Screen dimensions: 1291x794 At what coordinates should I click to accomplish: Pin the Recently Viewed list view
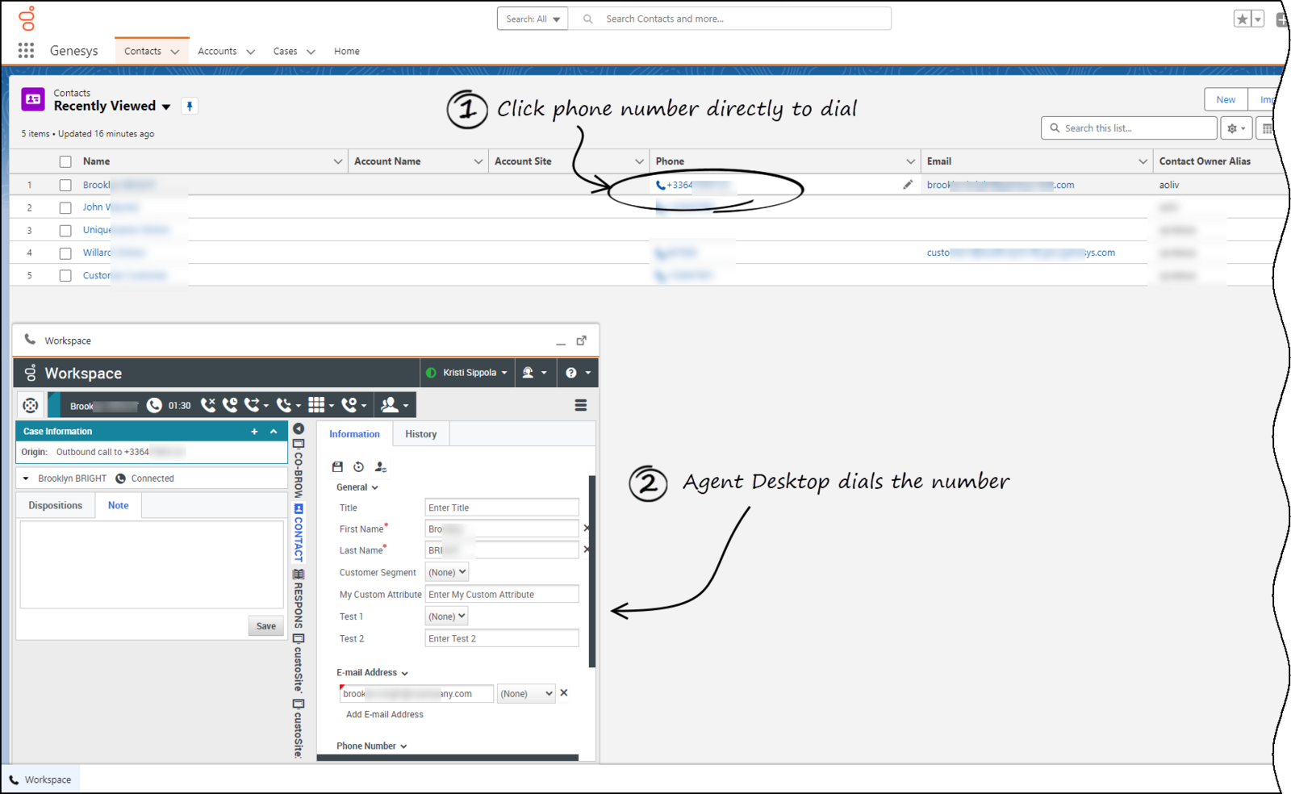tap(190, 107)
